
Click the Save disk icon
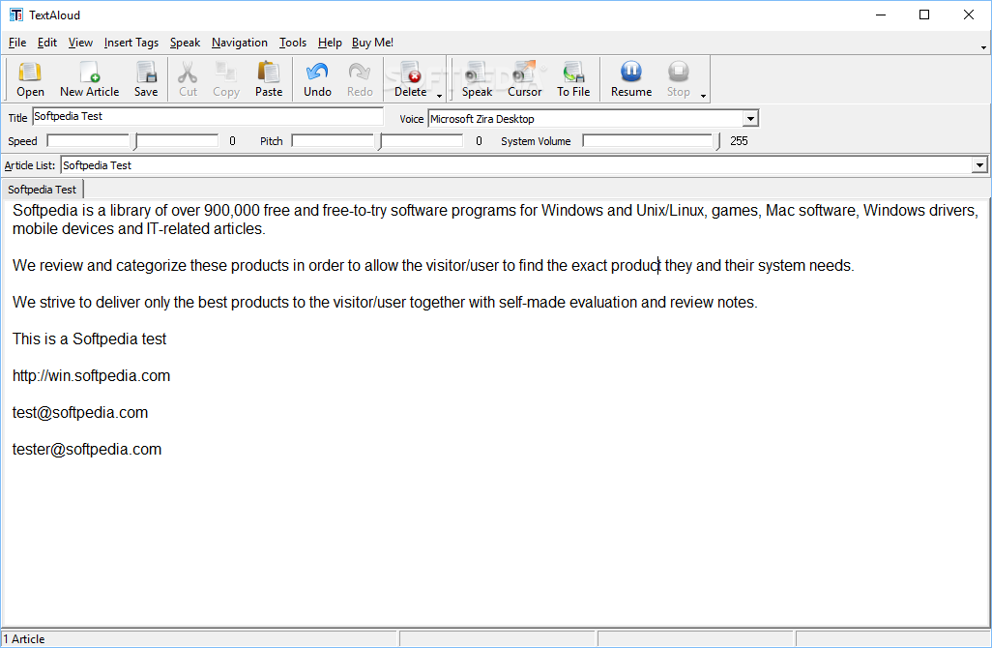coord(145,79)
